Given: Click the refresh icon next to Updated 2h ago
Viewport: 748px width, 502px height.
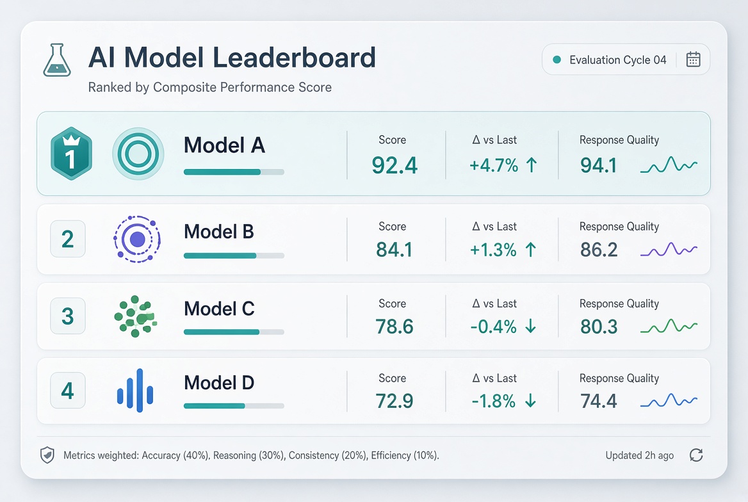Looking at the screenshot, I should point(696,455).
